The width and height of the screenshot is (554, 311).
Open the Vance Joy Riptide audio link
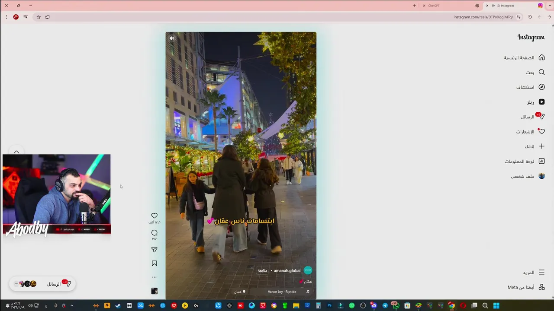click(282, 292)
